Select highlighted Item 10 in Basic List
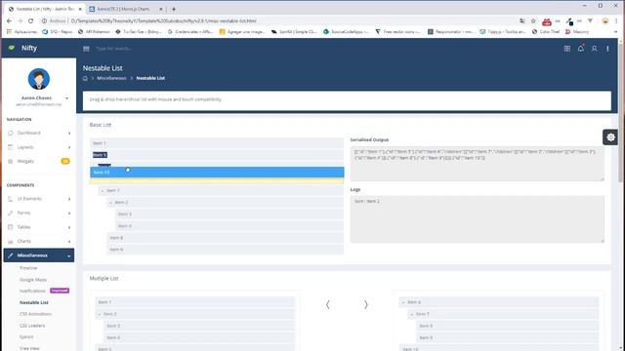 click(217, 173)
